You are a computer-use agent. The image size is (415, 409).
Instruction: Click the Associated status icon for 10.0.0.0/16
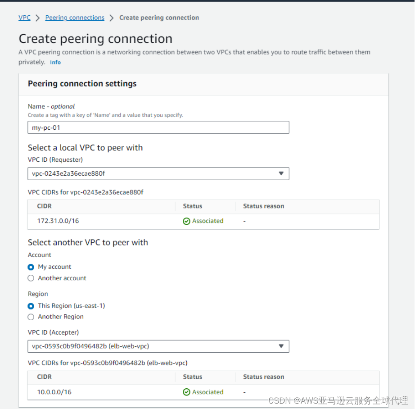186,392
